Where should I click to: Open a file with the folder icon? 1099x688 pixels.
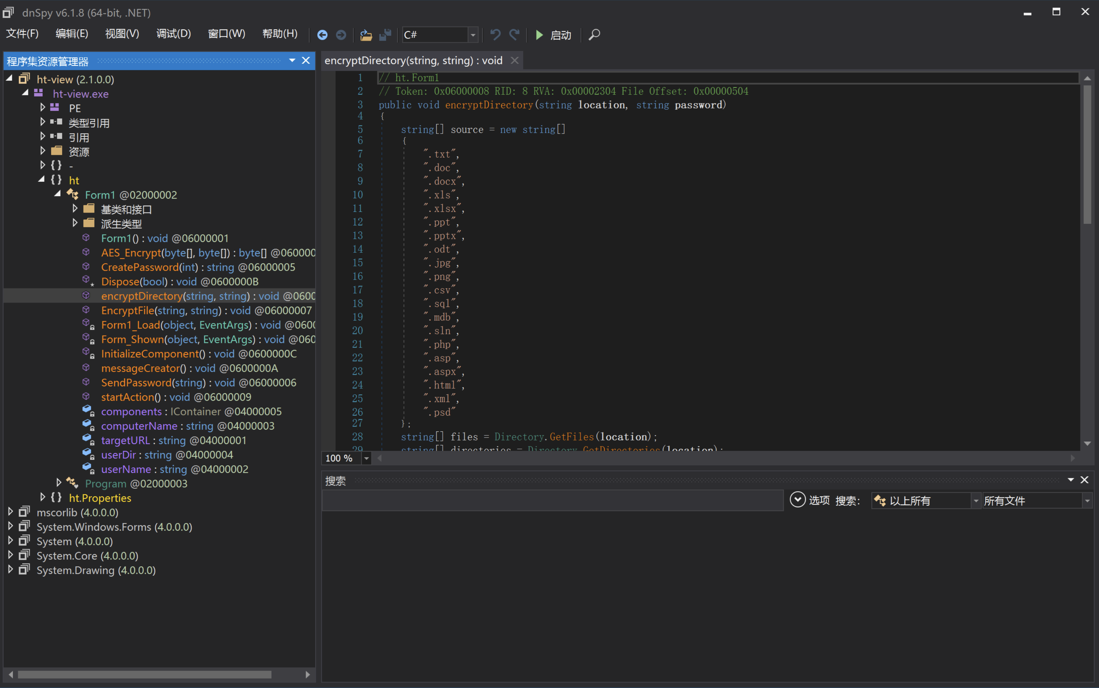click(366, 35)
